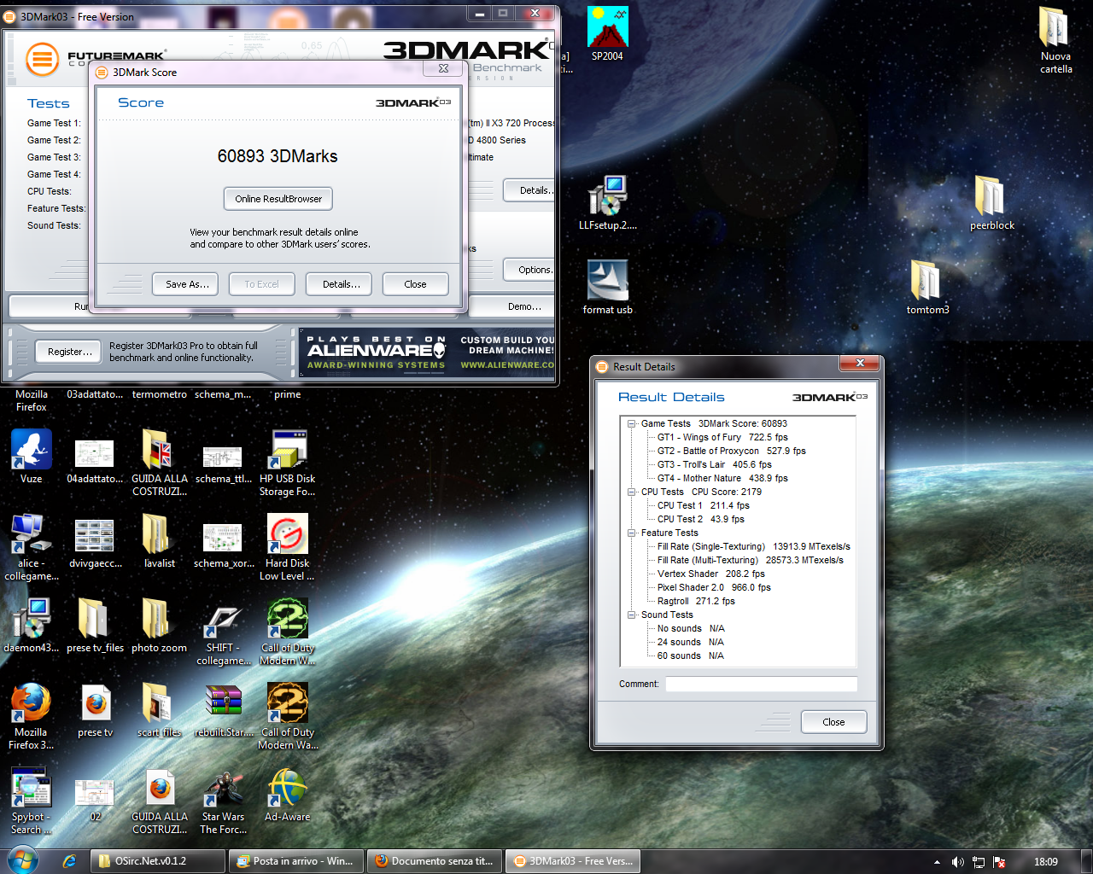Open the alice - collegamento shortcut
The height and width of the screenshot is (874, 1093).
click(32, 548)
